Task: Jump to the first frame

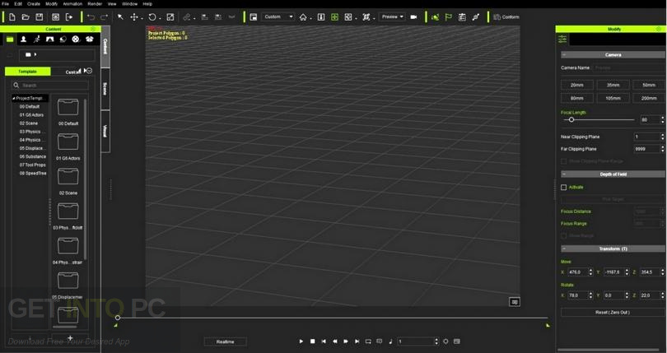Action: click(324, 341)
